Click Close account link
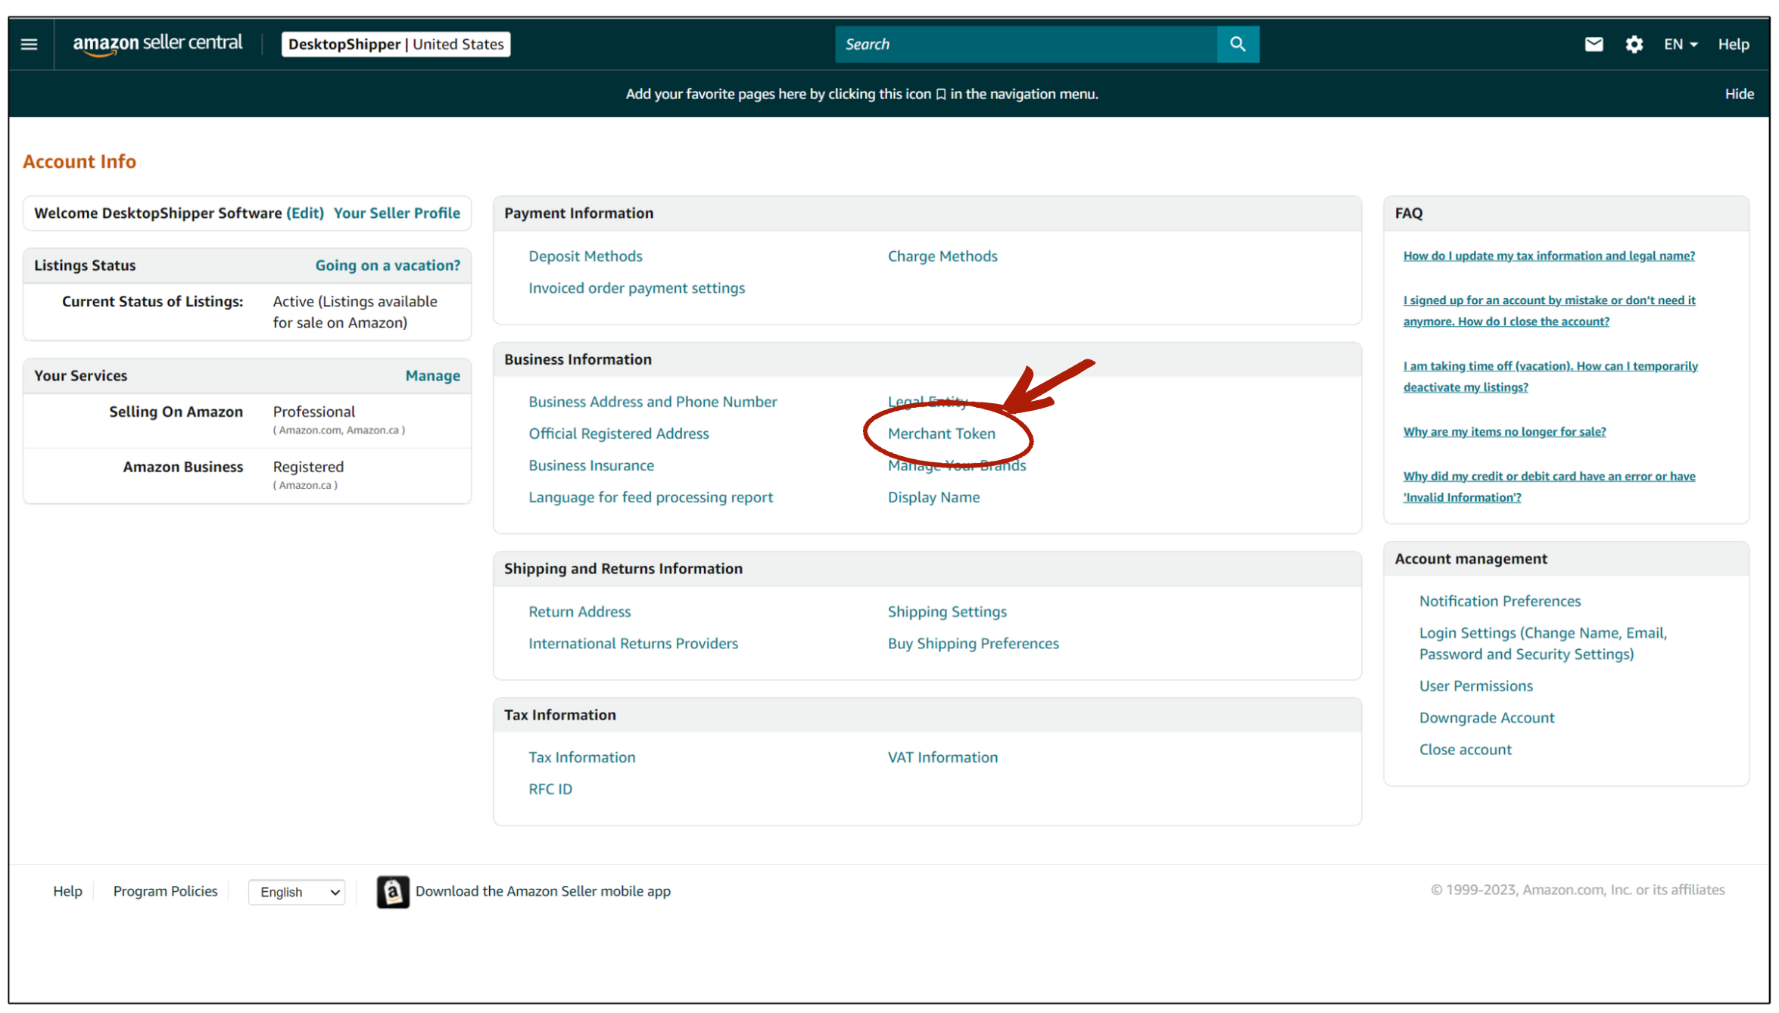The height and width of the screenshot is (1013, 1779). coord(1465,749)
